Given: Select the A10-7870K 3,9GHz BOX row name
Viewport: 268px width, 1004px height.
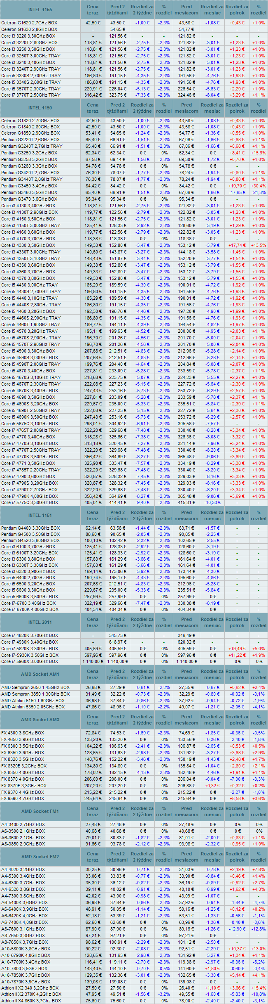Looking at the screenshot, I should (26, 982).
